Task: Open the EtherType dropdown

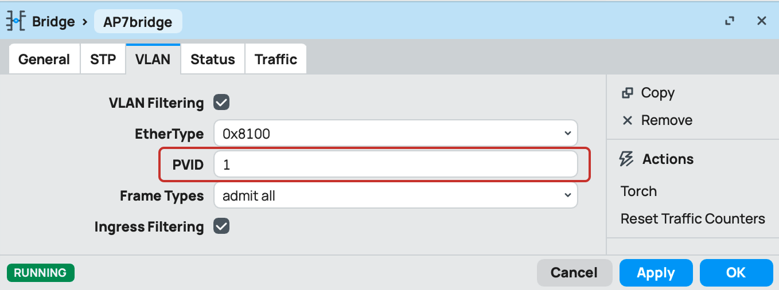Action: [x=396, y=134]
